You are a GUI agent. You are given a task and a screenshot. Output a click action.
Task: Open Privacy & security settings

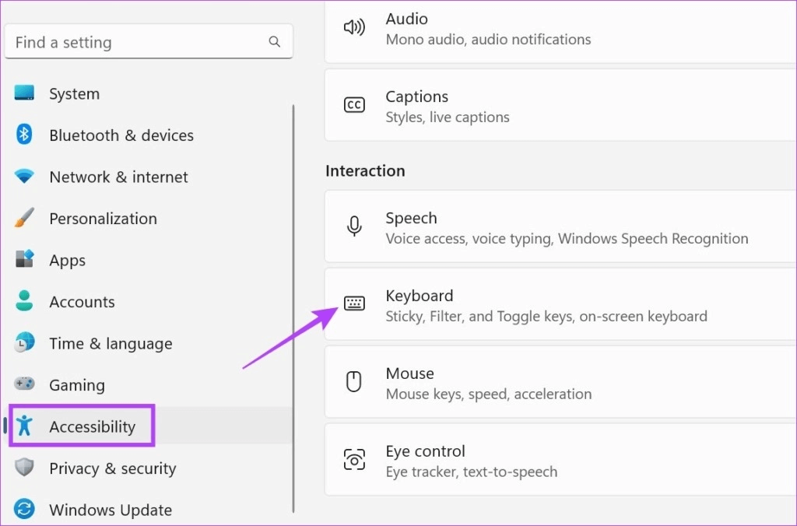tap(112, 468)
